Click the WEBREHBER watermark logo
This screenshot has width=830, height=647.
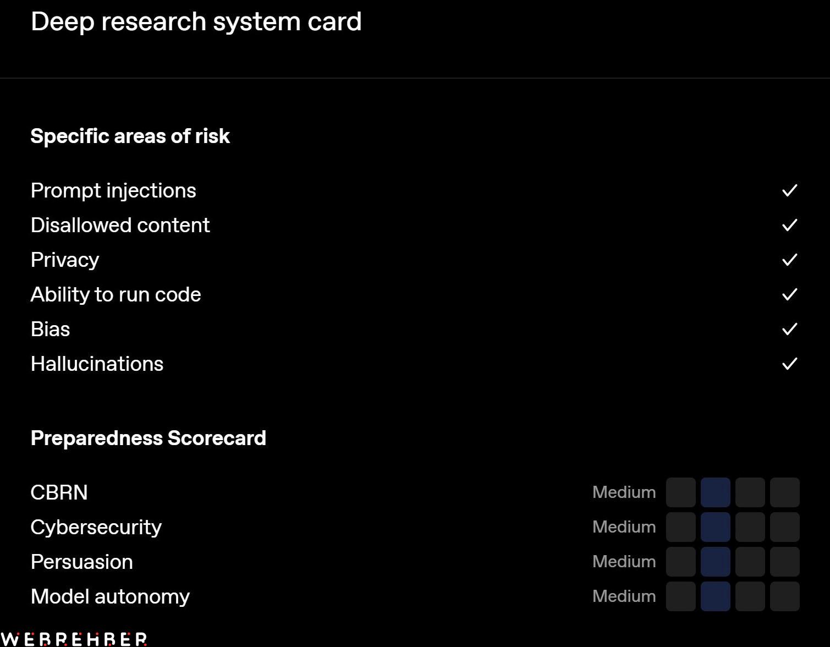pyautogui.click(x=74, y=639)
